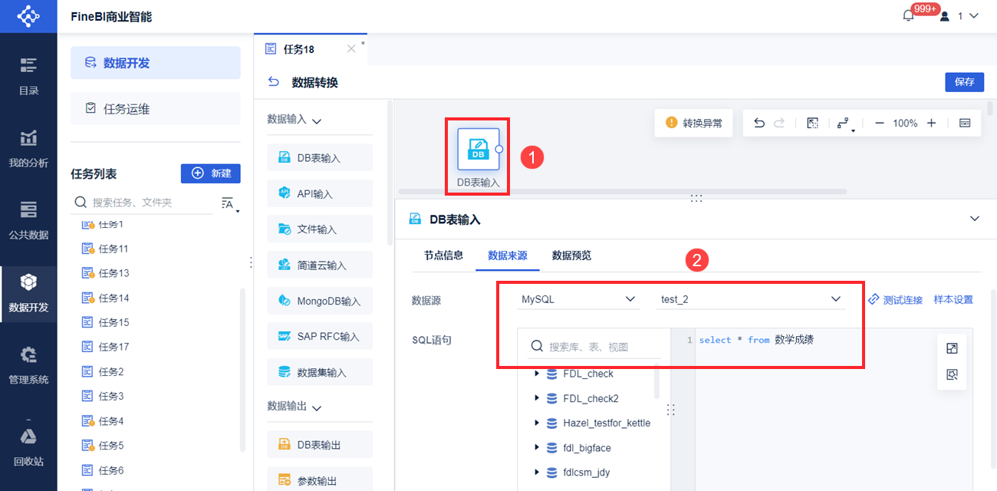Collapse the DB表输入 settings panel

(x=975, y=219)
